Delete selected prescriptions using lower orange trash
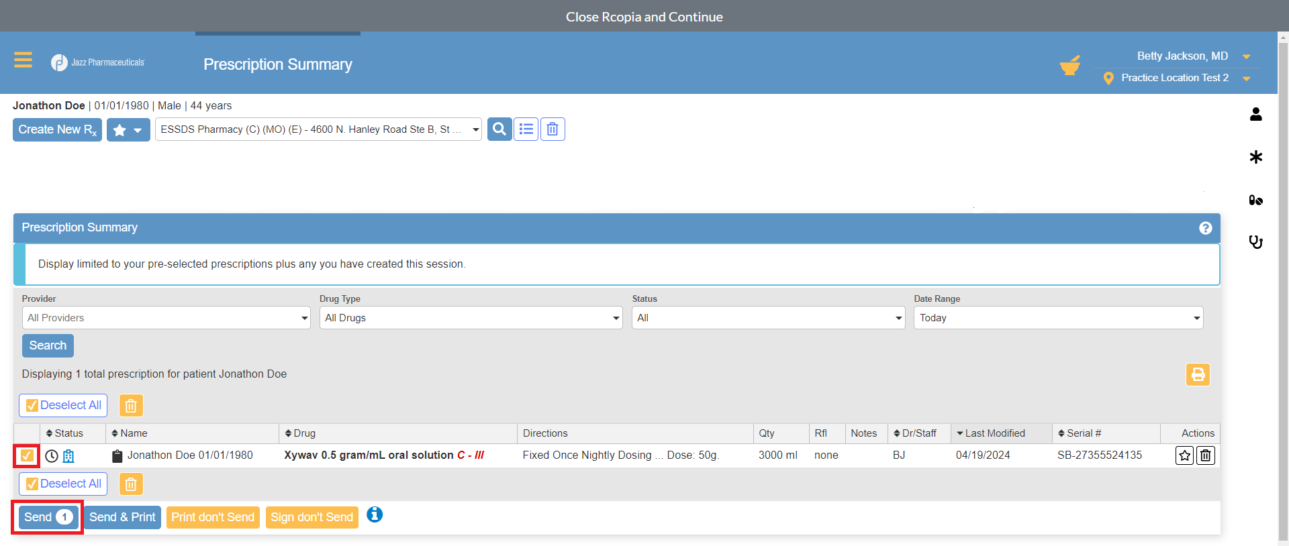The width and height of the screenshot is (1289, 546). coord(131,484)
